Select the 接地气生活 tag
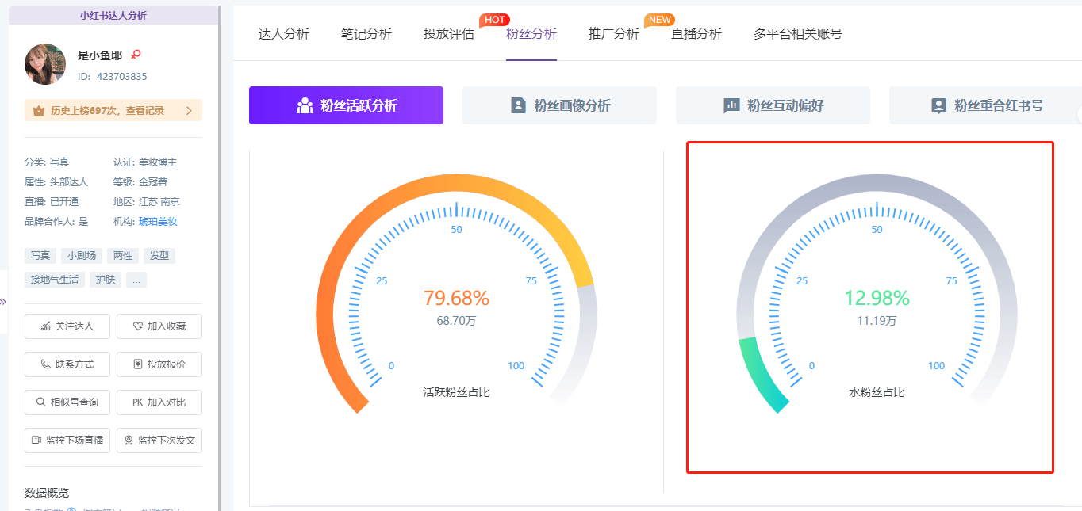Image resolution: width=1082 pixels, height=511 pixels. click(55, 280)
